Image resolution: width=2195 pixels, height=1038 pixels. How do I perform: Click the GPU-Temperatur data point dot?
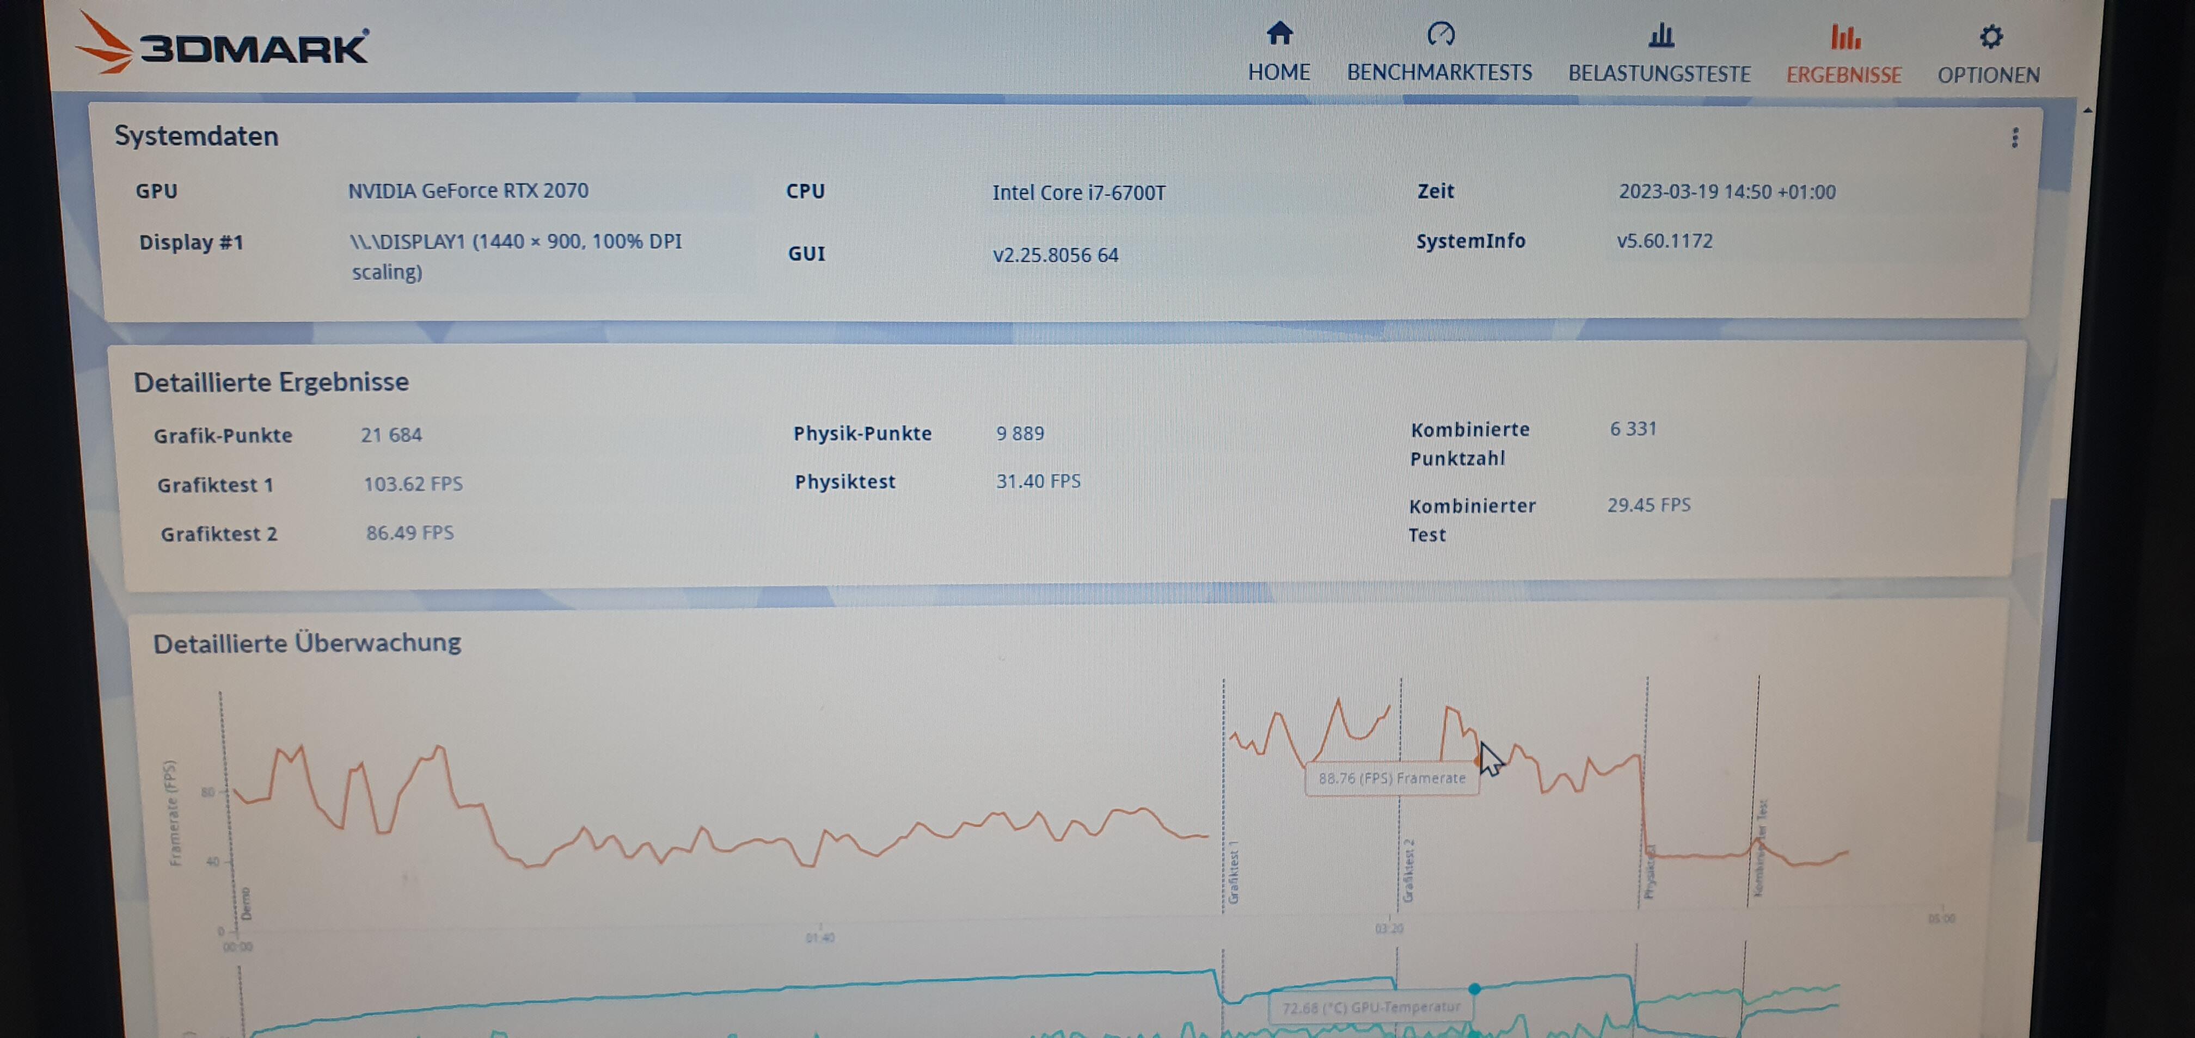pos(1474,988)
